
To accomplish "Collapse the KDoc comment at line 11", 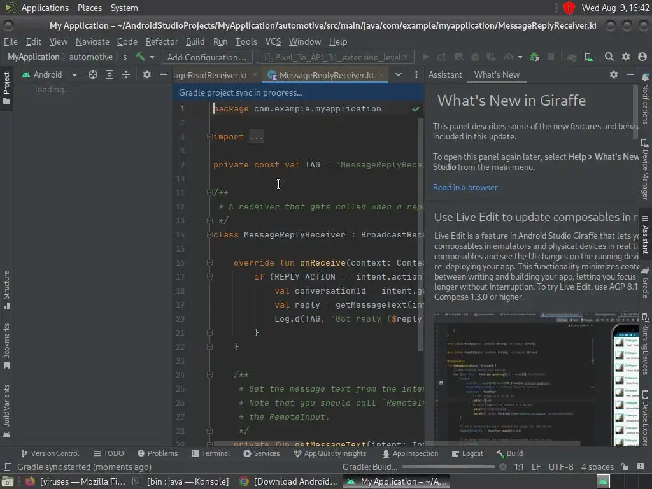I will click(209, 192).
